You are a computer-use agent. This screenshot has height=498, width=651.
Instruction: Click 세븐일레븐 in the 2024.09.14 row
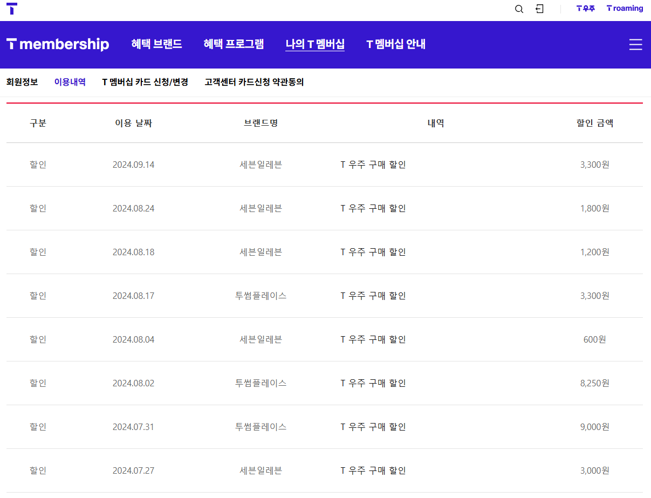coord(261,165)
